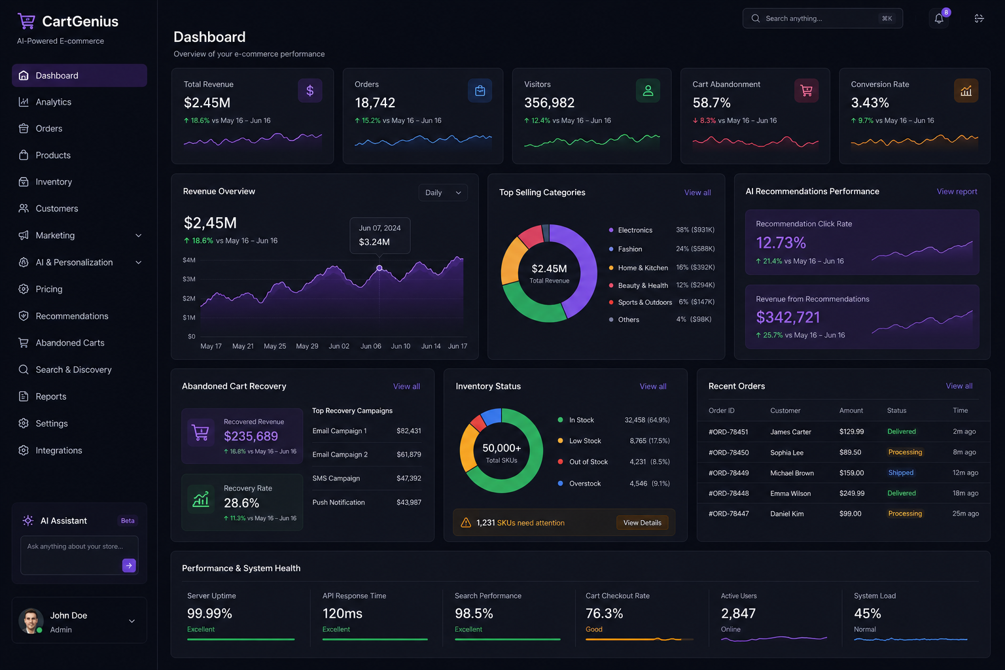
Task: Click the Recovery Rate growth chart icon
Action: pos(201,500)
